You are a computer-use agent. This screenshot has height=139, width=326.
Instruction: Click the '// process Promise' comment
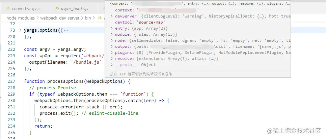point(52,88)
